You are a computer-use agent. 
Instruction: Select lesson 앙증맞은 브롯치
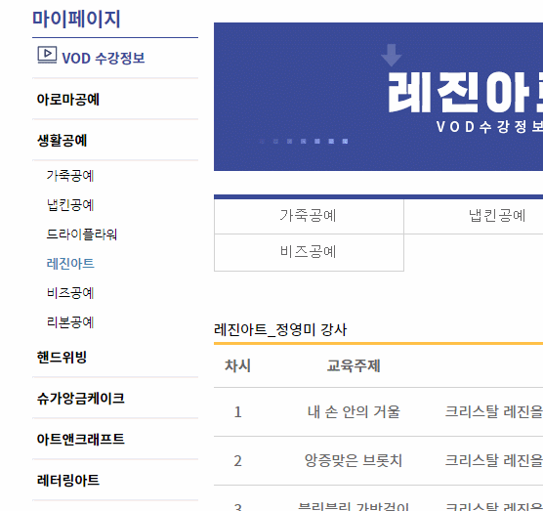354,461
